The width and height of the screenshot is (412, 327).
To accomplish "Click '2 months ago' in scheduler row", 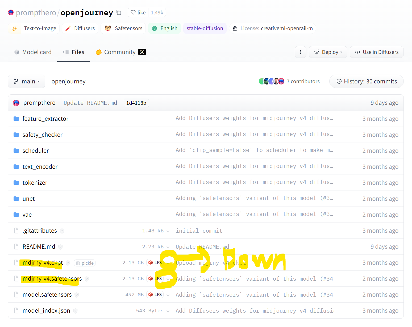I will [x=380, y=151].
